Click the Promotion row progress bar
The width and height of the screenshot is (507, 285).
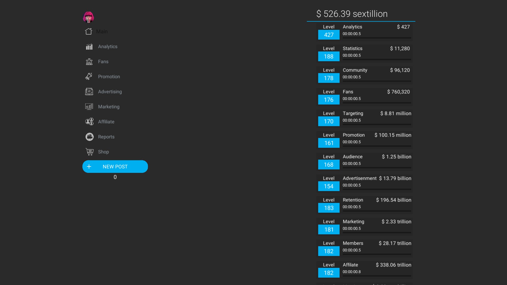pos(377,146)
